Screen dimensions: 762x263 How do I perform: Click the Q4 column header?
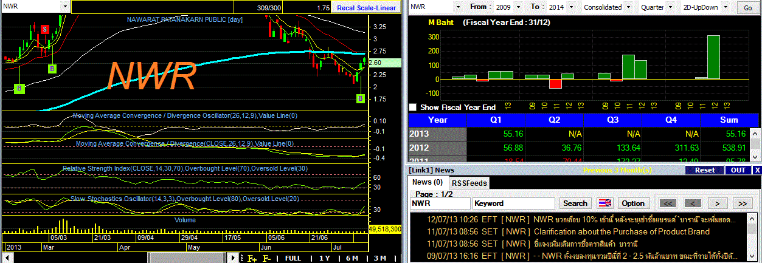[x=671, y=120]
